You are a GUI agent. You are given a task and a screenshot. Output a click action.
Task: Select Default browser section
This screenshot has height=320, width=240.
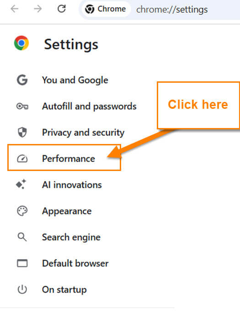click(x=75, y=263)
